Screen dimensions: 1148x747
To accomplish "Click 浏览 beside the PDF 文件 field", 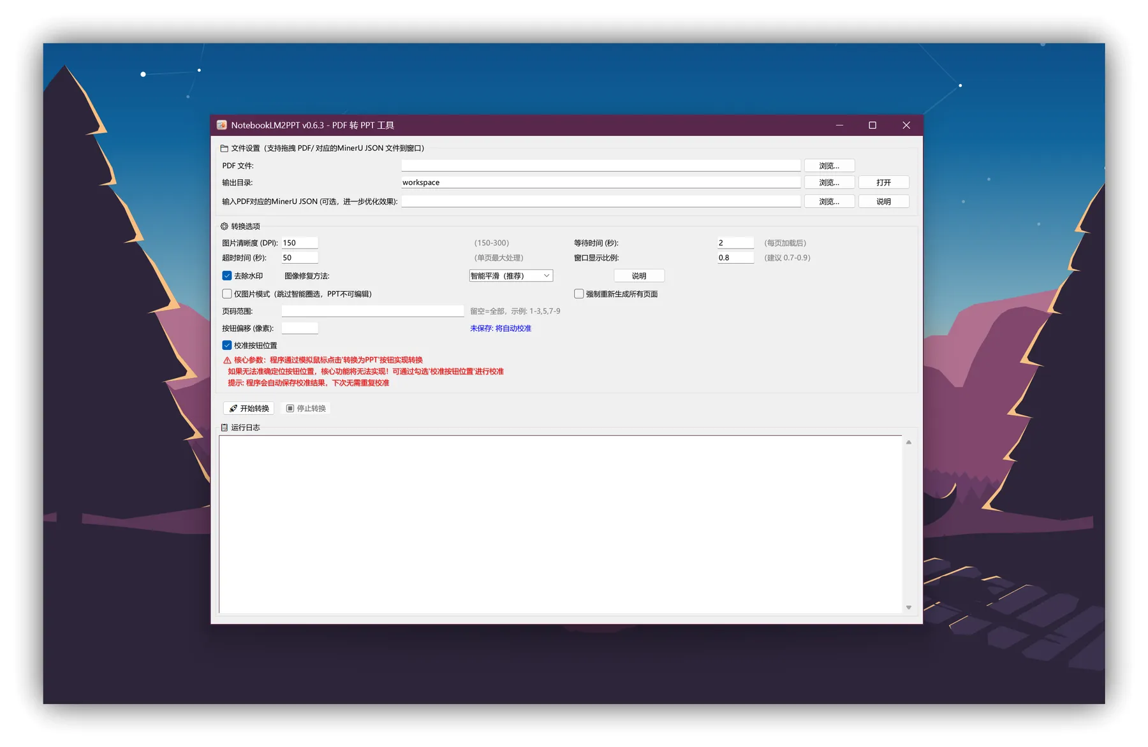I will (x=829, y=165).
